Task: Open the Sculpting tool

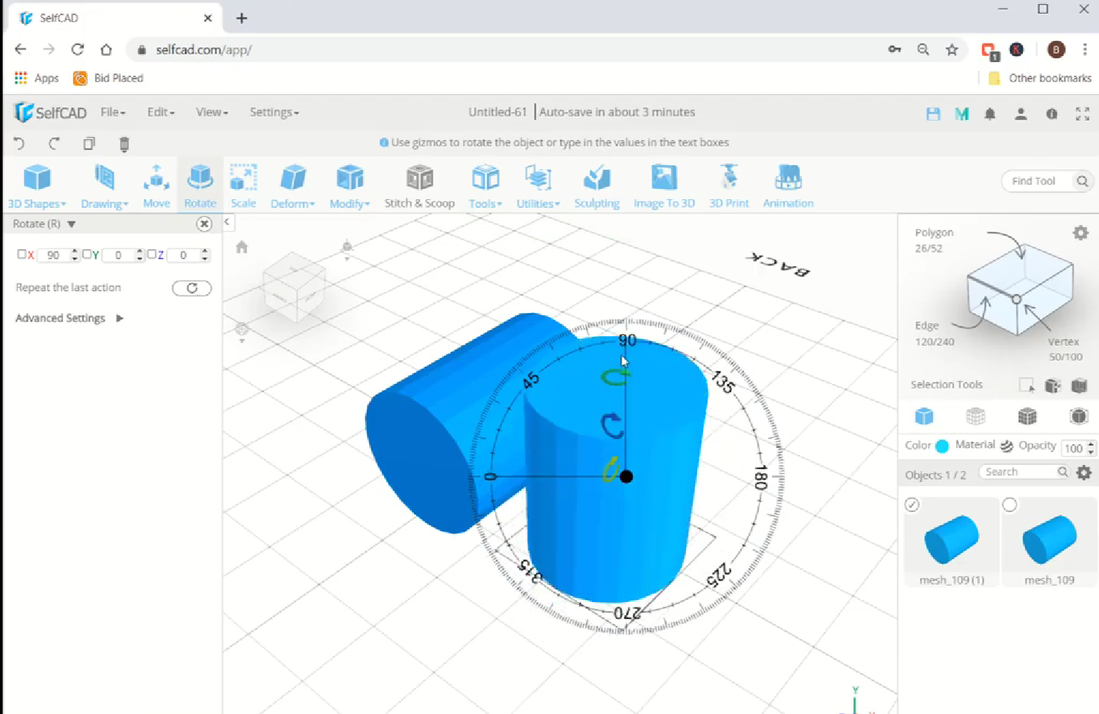Action: (x=597, y=186)
